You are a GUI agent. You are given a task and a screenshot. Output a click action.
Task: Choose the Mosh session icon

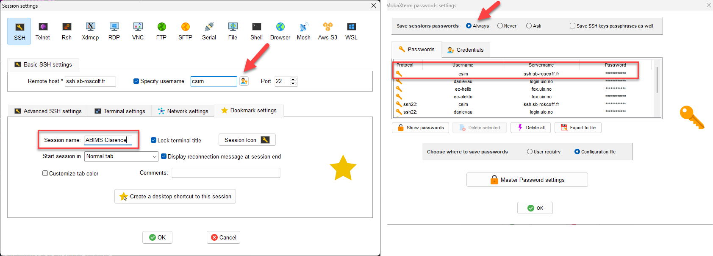click(x=304, y=31)
